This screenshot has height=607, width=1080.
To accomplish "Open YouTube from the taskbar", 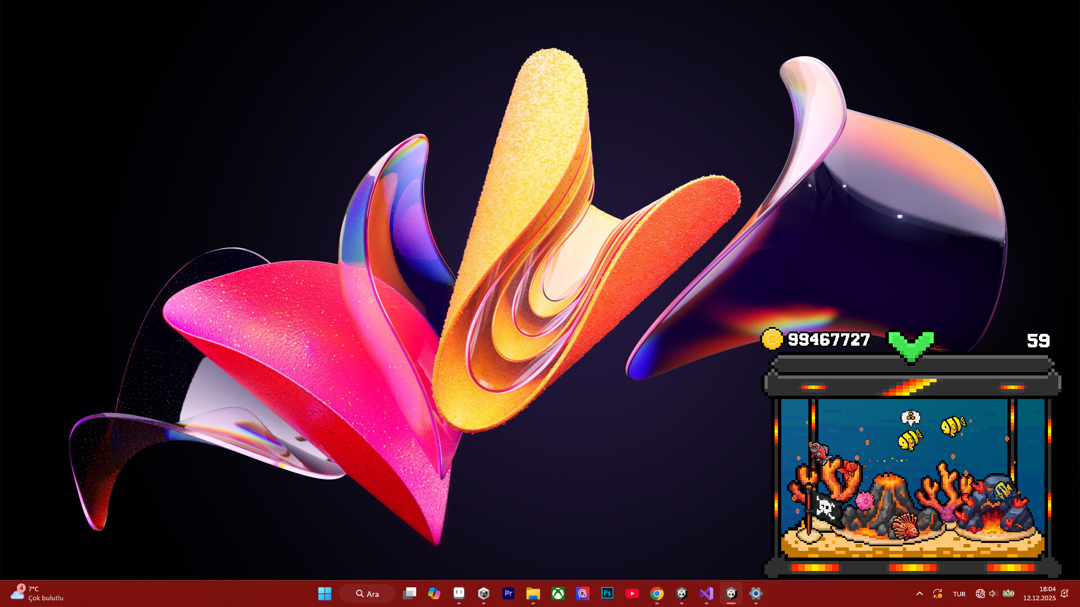I will (632, 594).
